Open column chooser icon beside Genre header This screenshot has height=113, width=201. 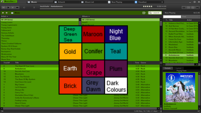tap(161, 63)
